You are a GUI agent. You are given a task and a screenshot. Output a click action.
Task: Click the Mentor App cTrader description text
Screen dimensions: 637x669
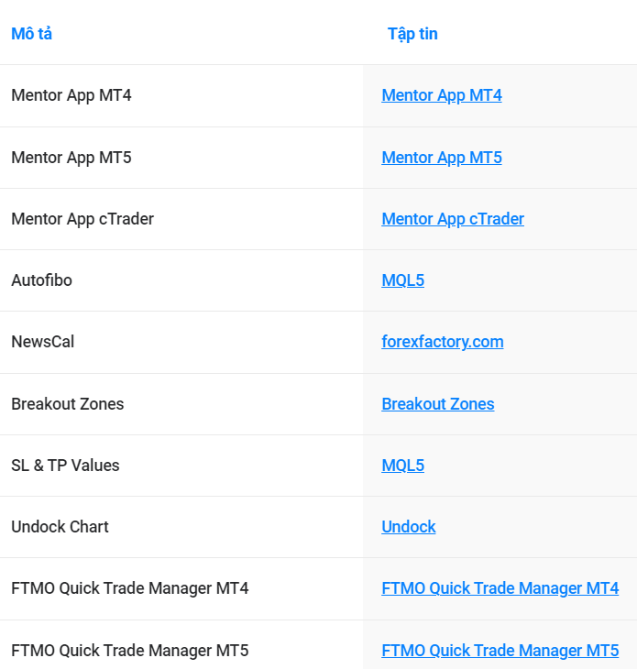(x=82, y=219)
